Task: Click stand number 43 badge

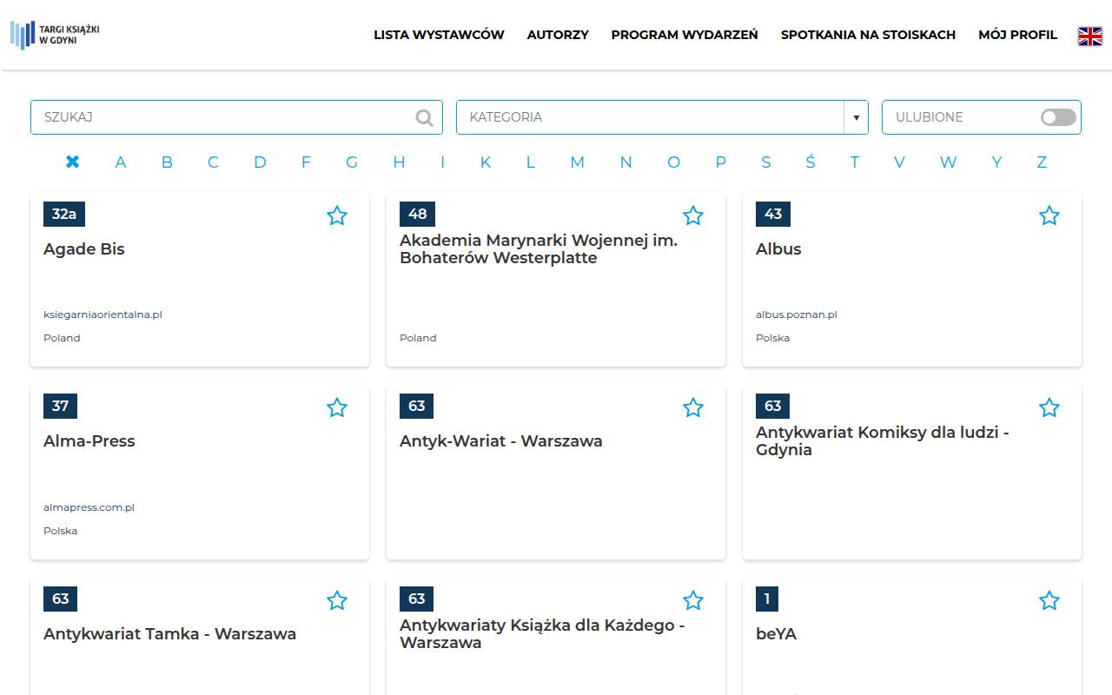Action: (x=773, y=214)
